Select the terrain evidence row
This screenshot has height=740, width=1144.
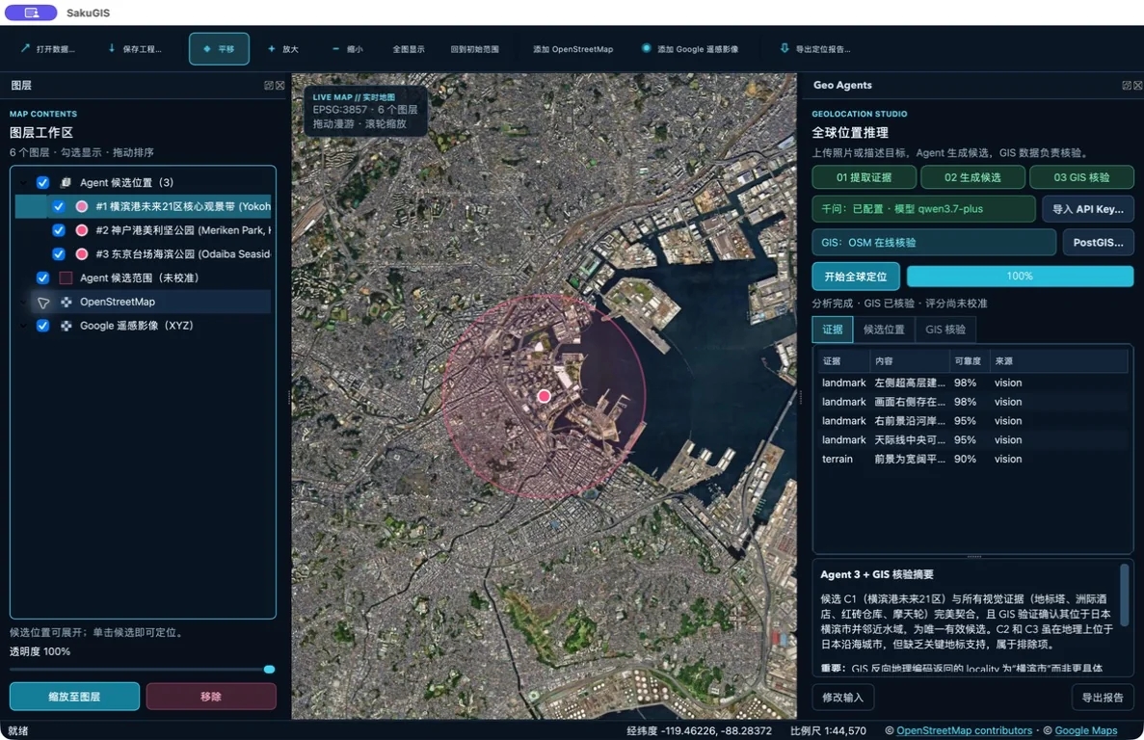click(971, 460)
